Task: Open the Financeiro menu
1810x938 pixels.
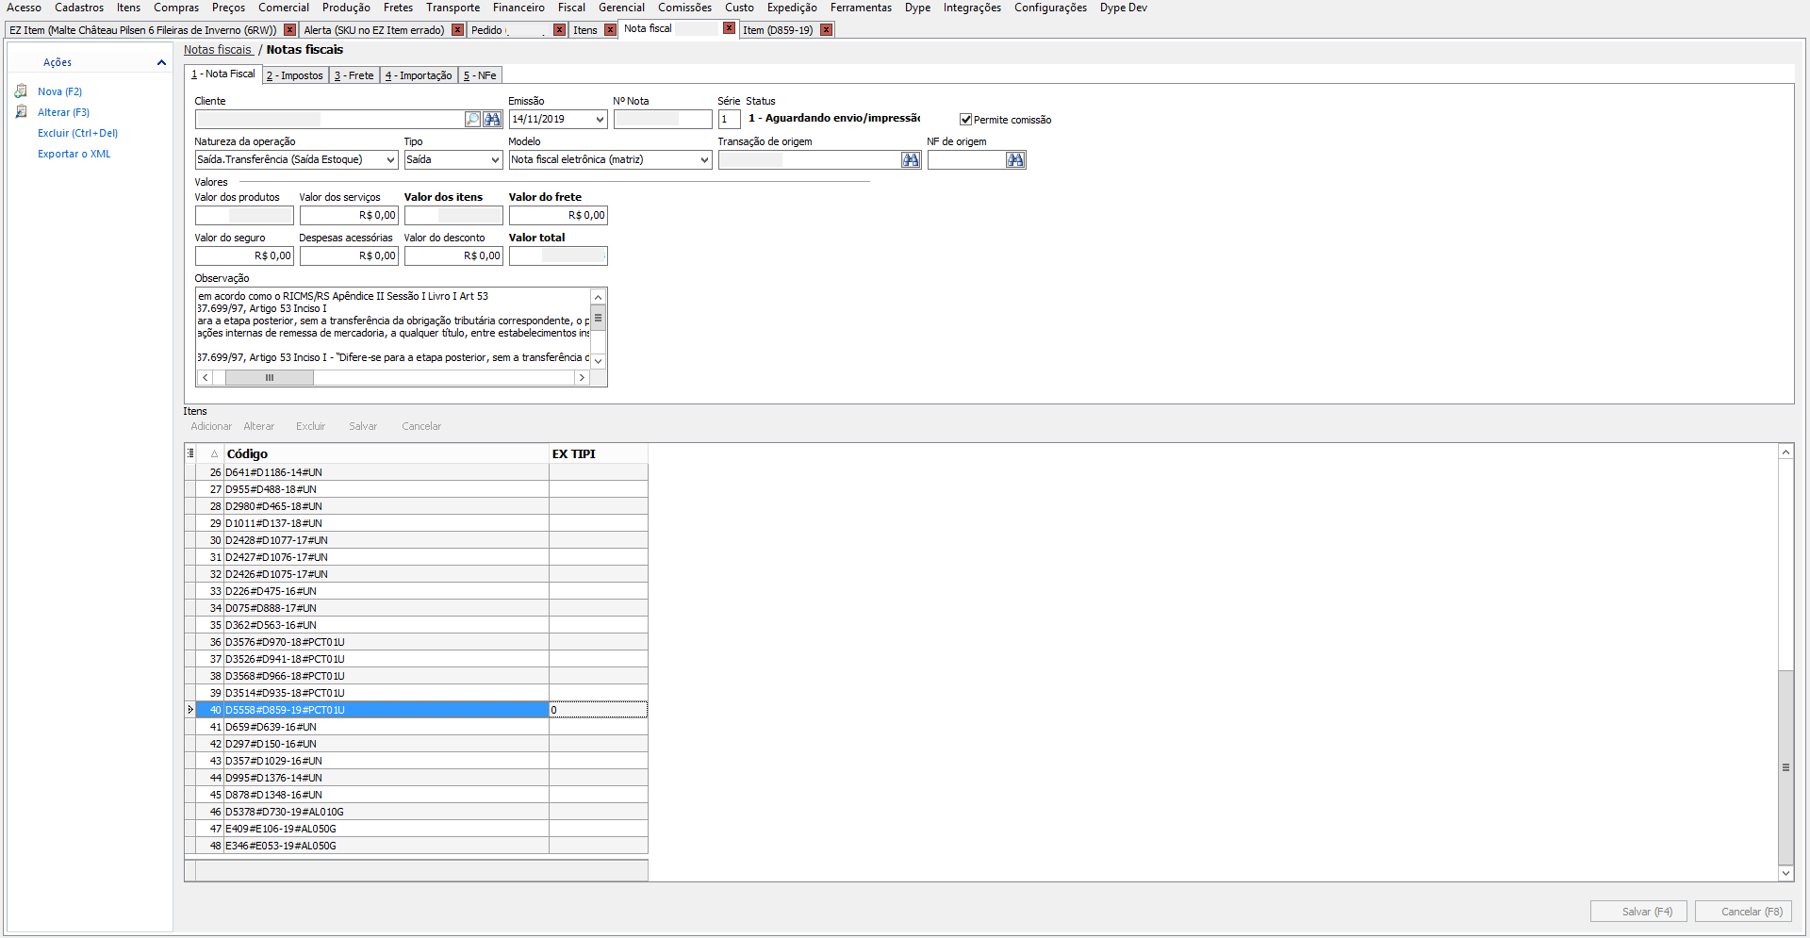Action: (x=518, y=8)
